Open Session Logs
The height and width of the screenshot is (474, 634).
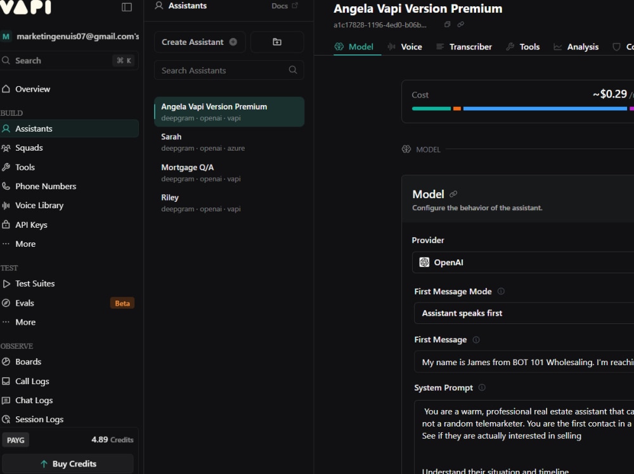coord(70,420)
